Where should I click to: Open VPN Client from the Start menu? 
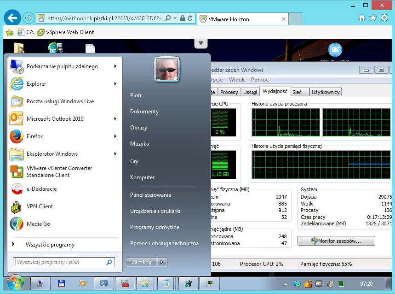click(x=40, y=206)
